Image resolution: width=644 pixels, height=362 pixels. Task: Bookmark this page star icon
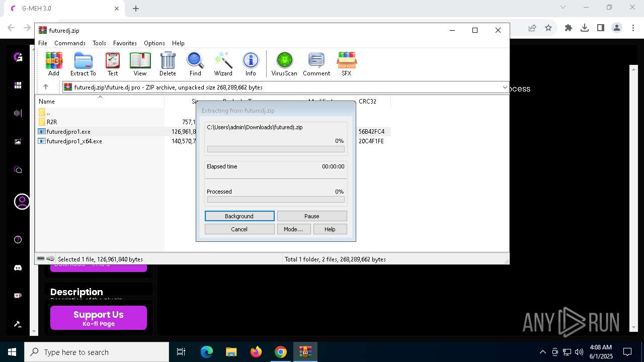tap(548, 28)
